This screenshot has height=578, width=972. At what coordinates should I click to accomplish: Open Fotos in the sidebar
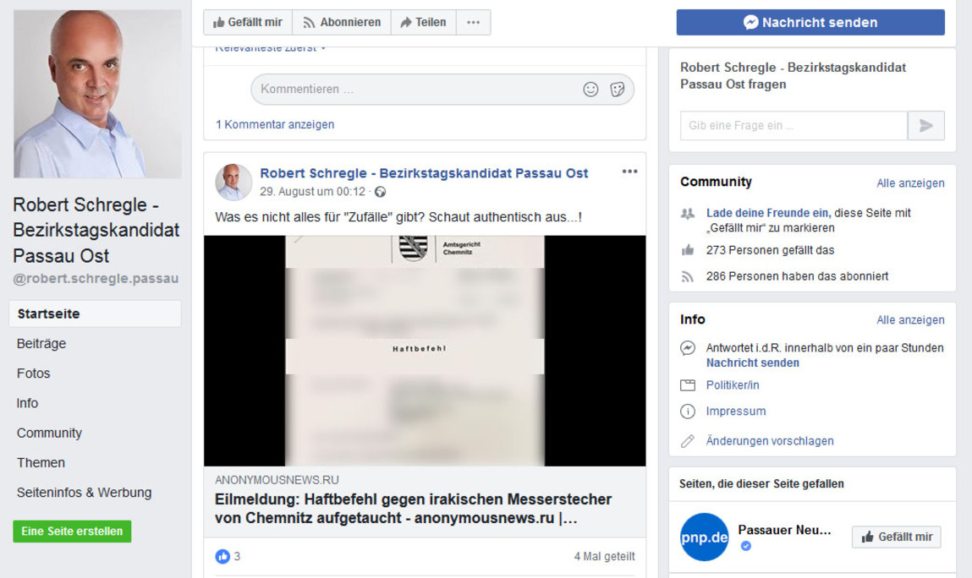coord(34,374)
